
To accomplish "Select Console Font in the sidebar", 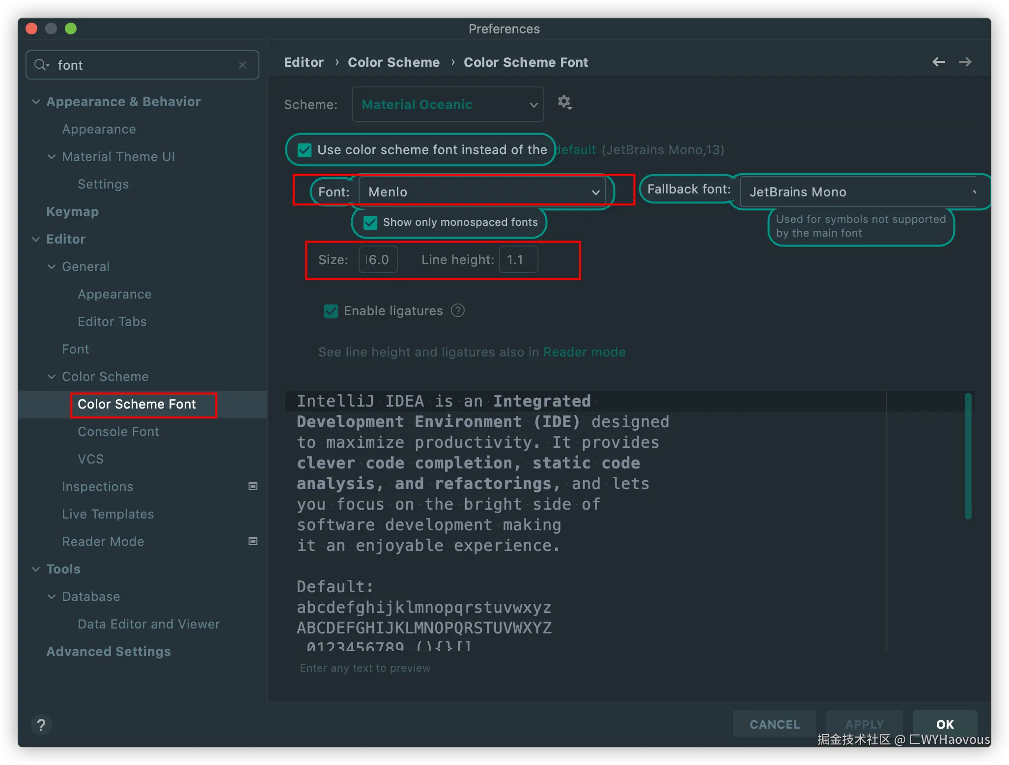I will pos(118,432).
